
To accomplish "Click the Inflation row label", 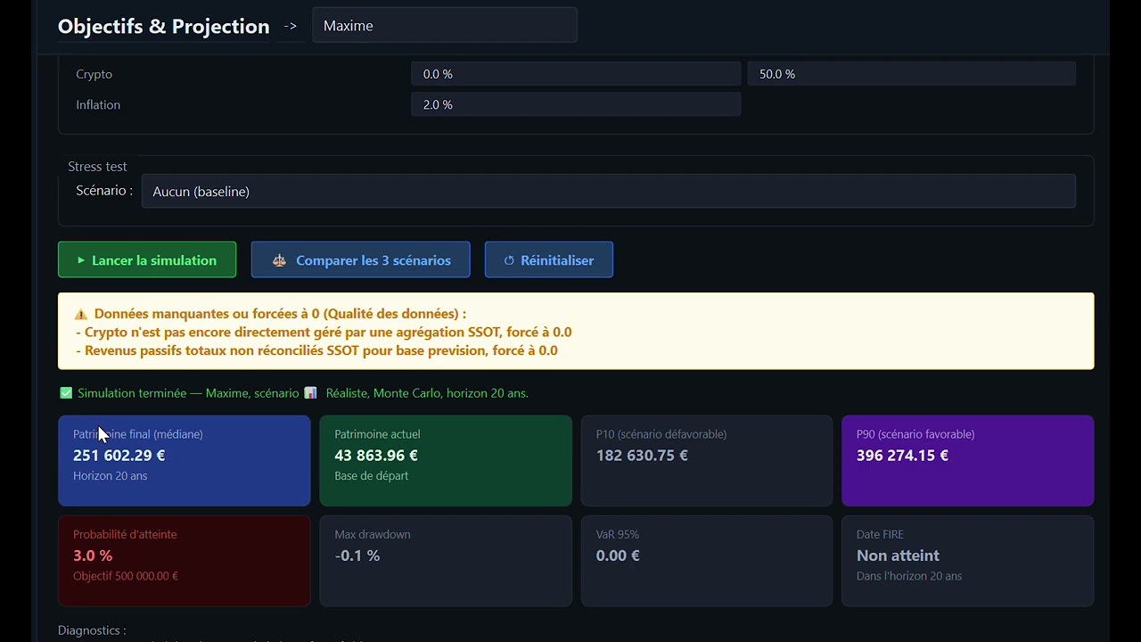I will 98,104.
